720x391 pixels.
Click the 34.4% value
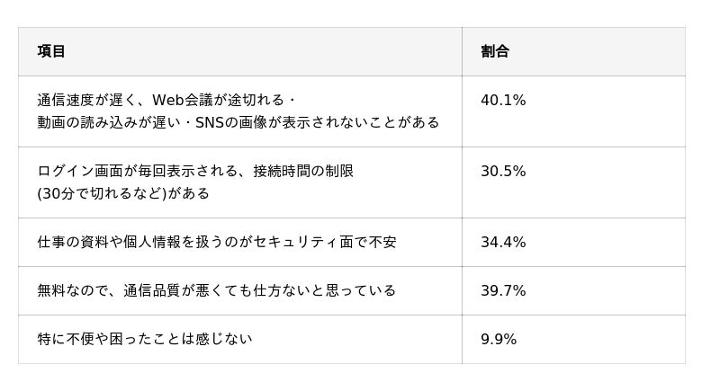[x=503, y=243]
